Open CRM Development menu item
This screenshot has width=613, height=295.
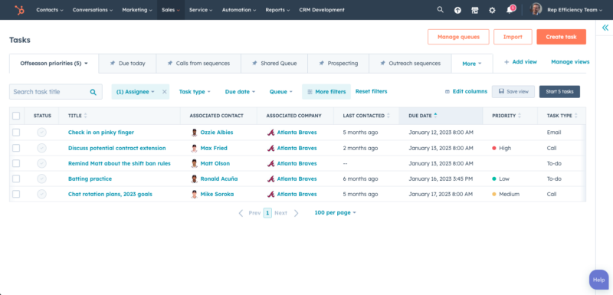pyautogui.click(x=322, y=10)
